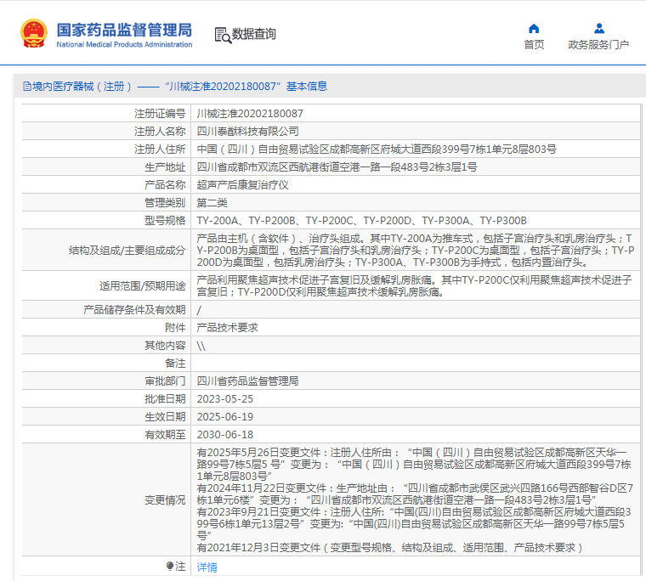Viewport: 646px width, 581px height.
Task: Click the approval date 2023-05-25
Action: (225, 398)
